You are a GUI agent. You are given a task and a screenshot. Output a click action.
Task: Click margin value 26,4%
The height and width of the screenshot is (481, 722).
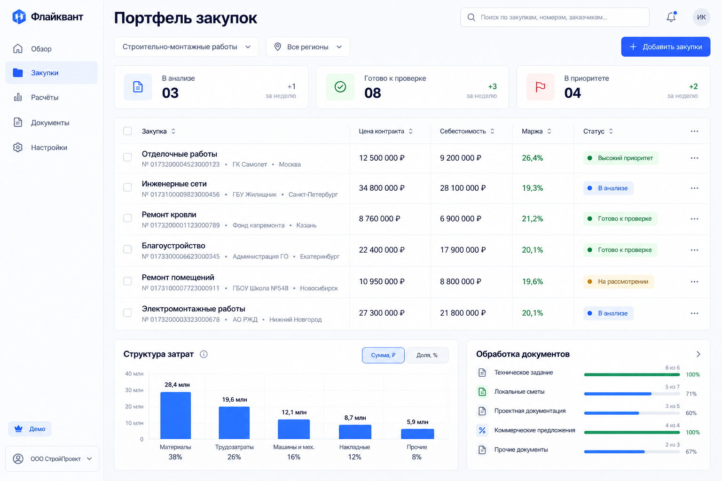pos(533,158)
